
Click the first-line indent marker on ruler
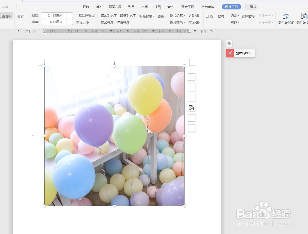click(x=44, y=30)
